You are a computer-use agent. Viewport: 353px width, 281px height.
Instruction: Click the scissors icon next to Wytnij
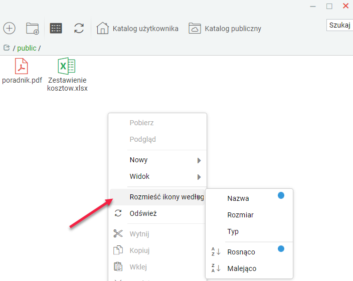coord(118,233)
